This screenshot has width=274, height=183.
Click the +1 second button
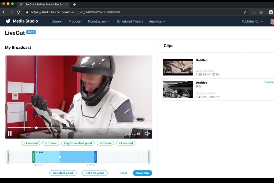[126, 143]
